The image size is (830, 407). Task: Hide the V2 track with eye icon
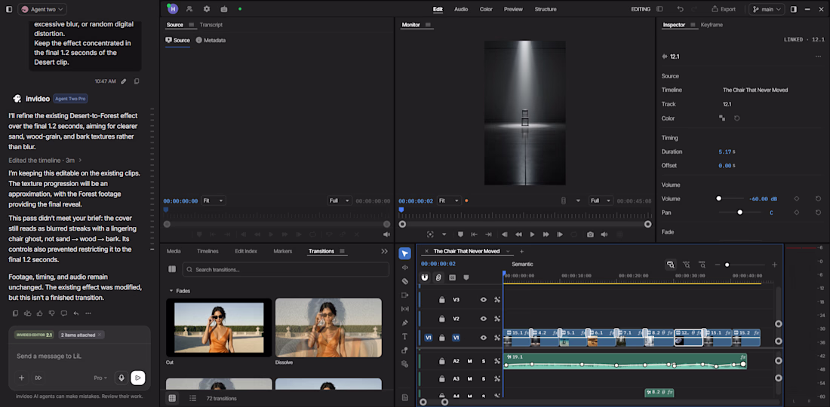483,319
